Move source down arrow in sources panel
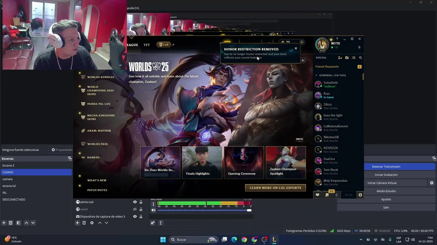Viewport: 437px width, 245px height. pyautogui.click(x=107, y=223)
